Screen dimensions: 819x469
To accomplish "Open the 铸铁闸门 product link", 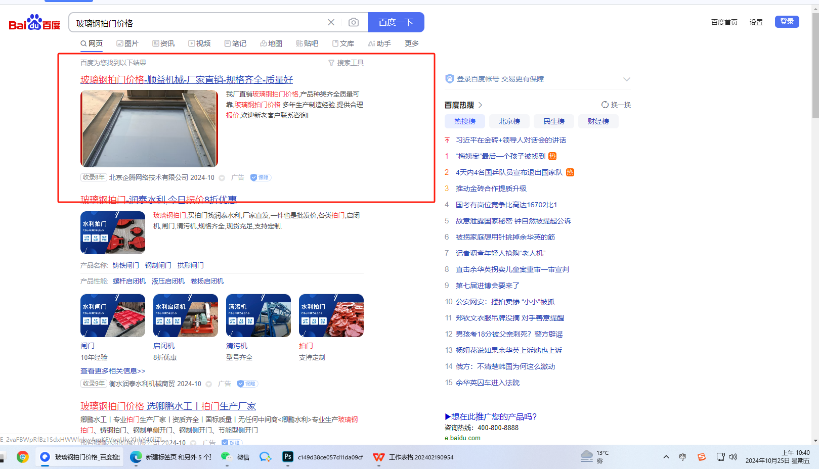I will pyautogui.click(x=126, y=265).
